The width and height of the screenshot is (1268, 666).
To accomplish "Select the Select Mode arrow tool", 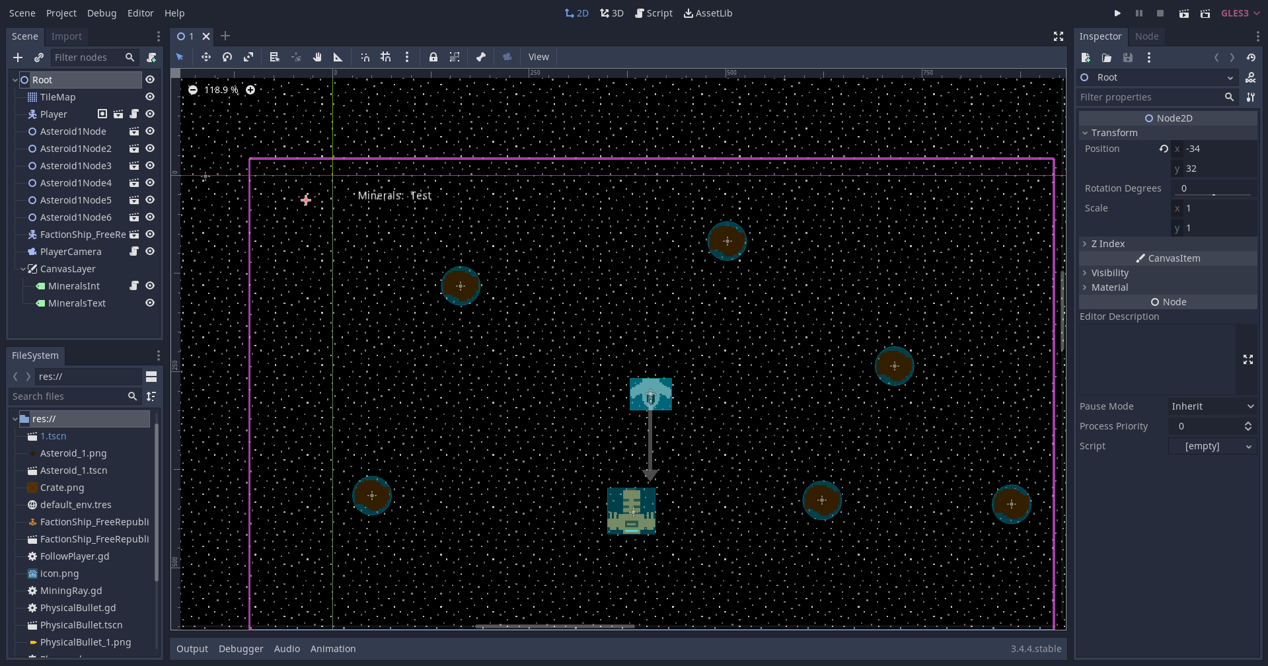I will pyautogui.click(x=180, y=57).
